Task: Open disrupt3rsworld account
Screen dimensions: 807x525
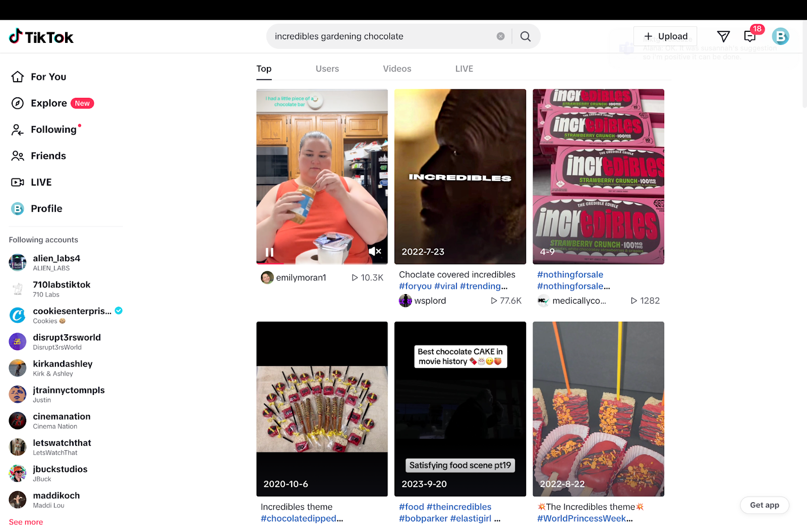Action: pyautogui.click(x=66, y=341)
